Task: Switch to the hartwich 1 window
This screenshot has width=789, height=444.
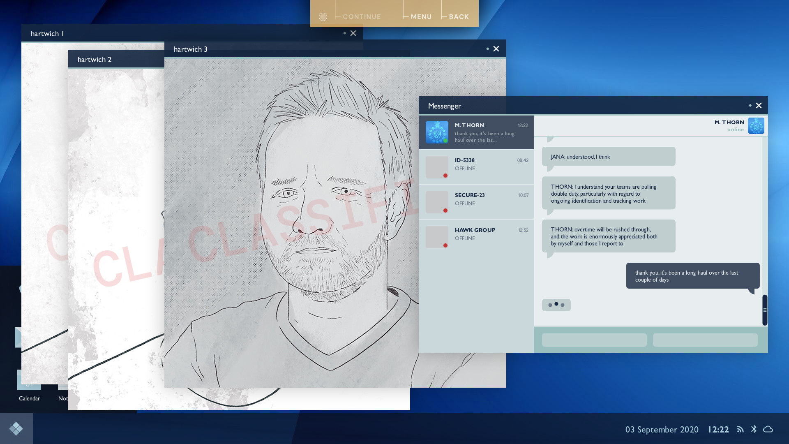Action: coord(47,33)
